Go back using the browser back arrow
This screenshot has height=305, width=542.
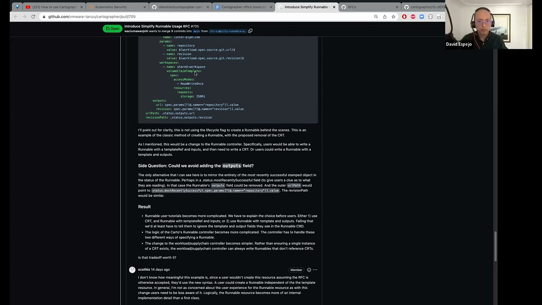click(x=16, y=17)
